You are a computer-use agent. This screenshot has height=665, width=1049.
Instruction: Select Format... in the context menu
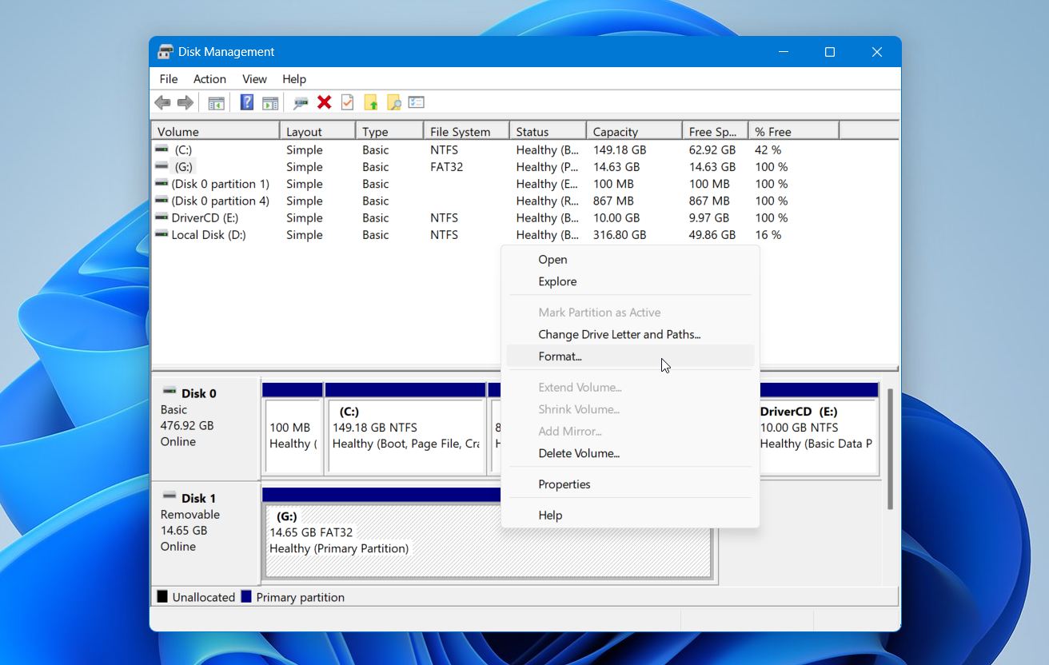coord(630,356)
